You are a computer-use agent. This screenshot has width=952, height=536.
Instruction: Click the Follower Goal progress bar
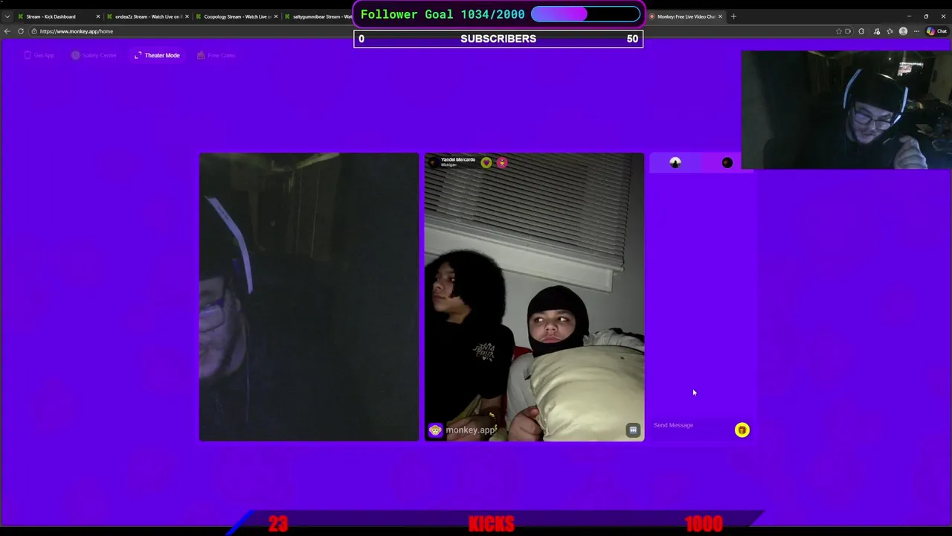click(x=585, y=14)
